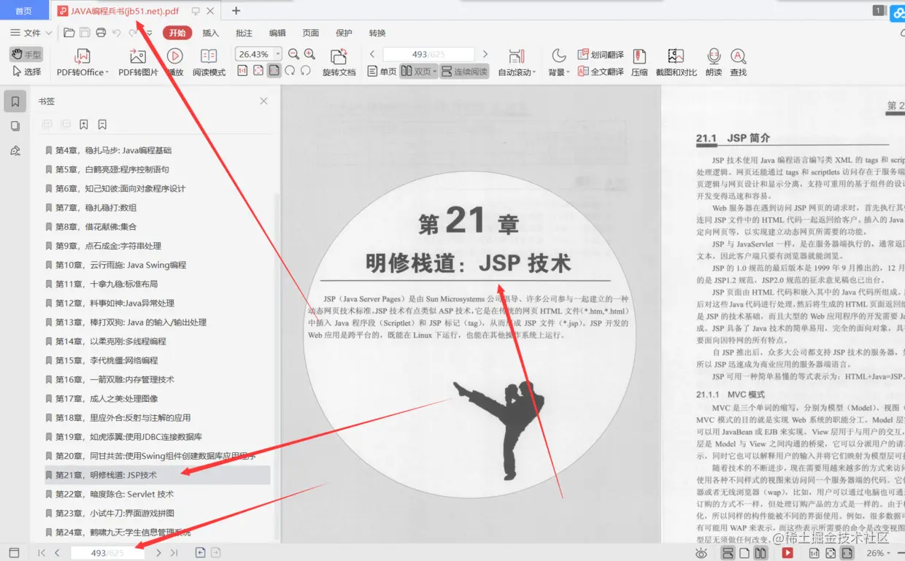Click the zoom in magnifier icon
This screenshot has height=561, width=905.
coord(309,54)
